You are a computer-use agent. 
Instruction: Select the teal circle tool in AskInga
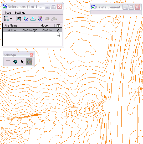click(15, 62)
